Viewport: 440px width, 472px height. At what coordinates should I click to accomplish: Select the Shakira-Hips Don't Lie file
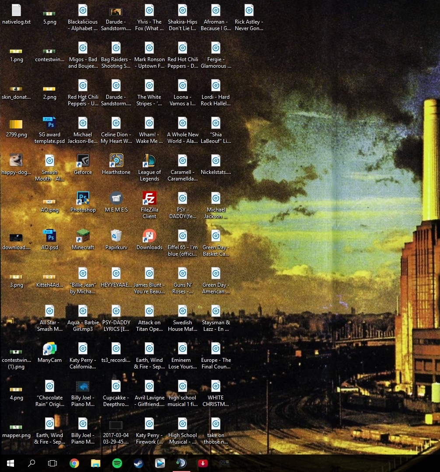182,17
